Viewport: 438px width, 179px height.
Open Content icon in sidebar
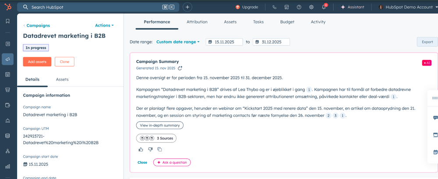point(7,74)
